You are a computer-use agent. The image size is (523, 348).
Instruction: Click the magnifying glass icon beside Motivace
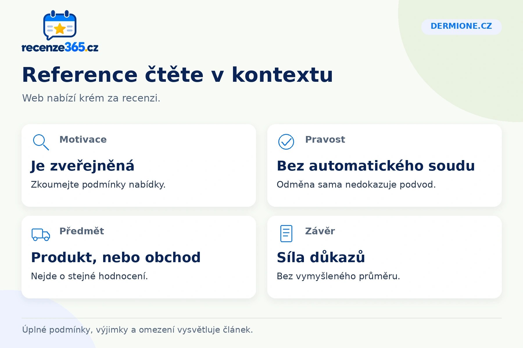point(41,142)
